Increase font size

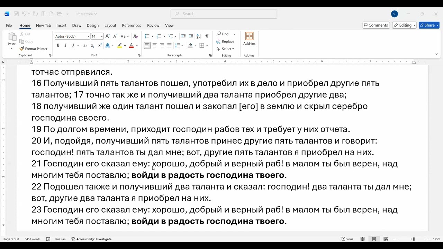108,36
